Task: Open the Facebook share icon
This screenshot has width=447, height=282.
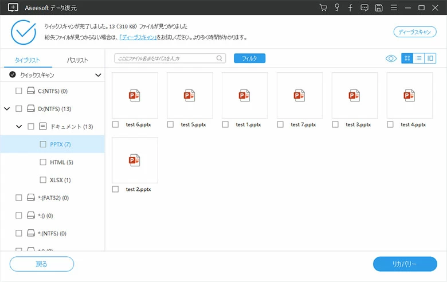Action: 350,7
